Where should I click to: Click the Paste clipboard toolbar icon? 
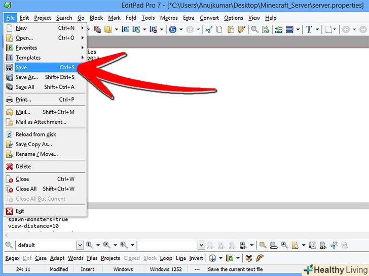[x=231, y=29]
